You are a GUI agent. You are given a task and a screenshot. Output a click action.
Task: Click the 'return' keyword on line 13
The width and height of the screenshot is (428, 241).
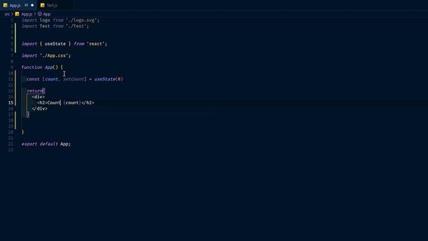[x=35, y=91]
